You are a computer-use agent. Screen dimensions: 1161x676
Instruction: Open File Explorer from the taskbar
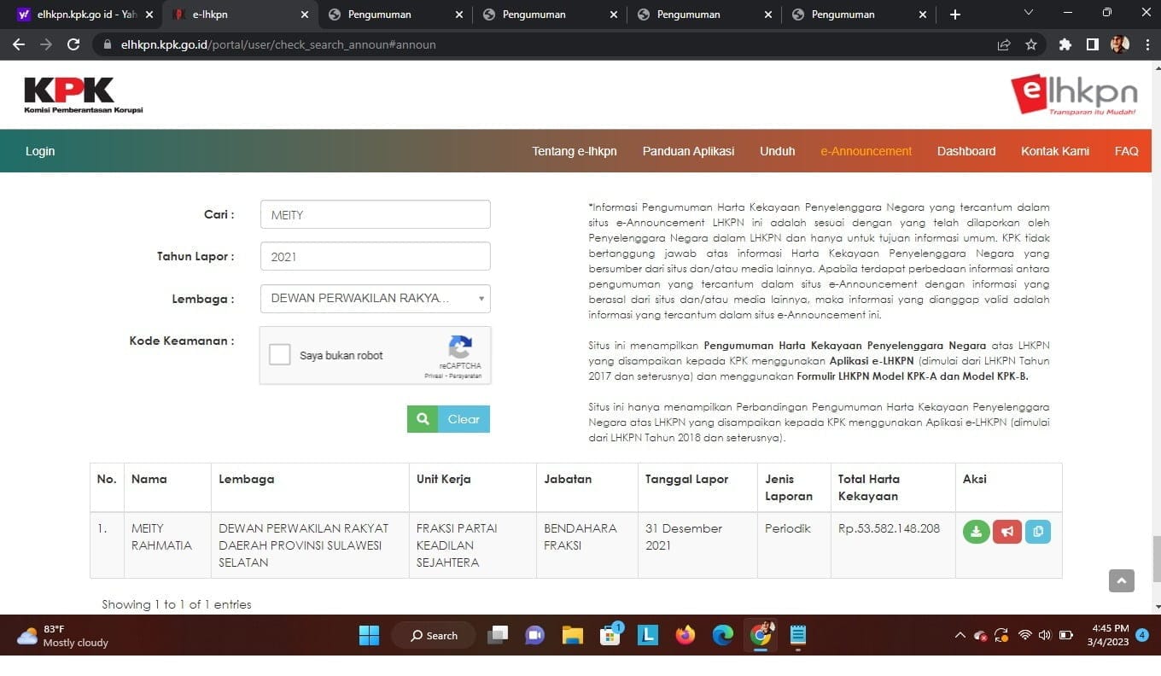click(572, 635)
